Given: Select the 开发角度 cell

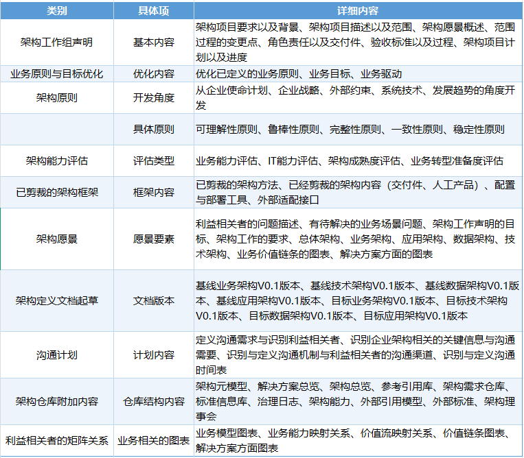Looking at the screenshot, I should click(x=154, y=98).
